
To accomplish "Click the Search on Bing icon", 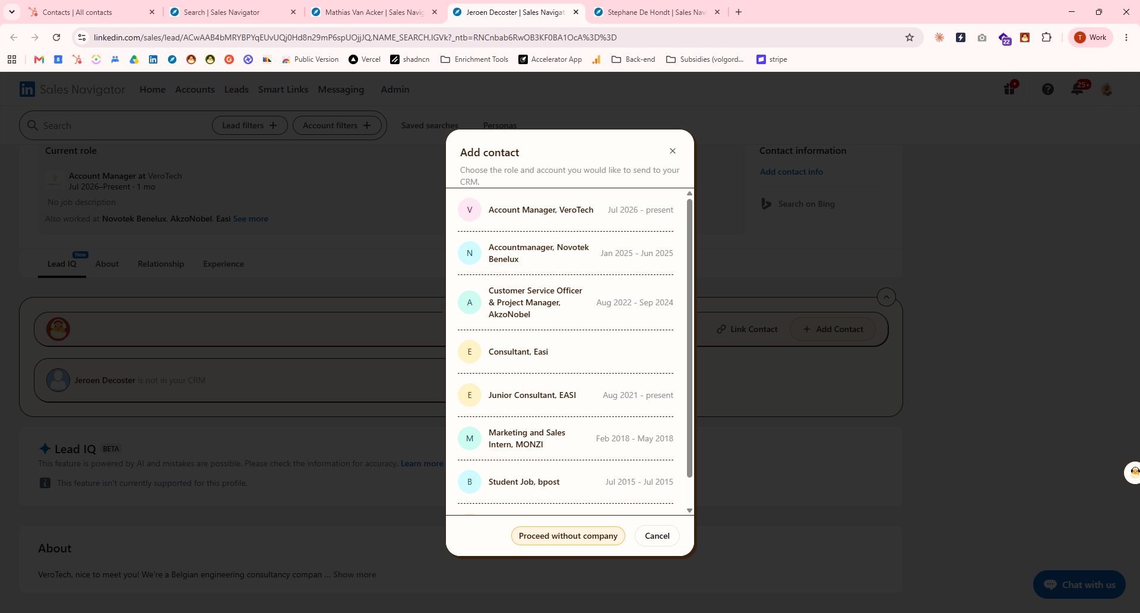I will 767,204.
